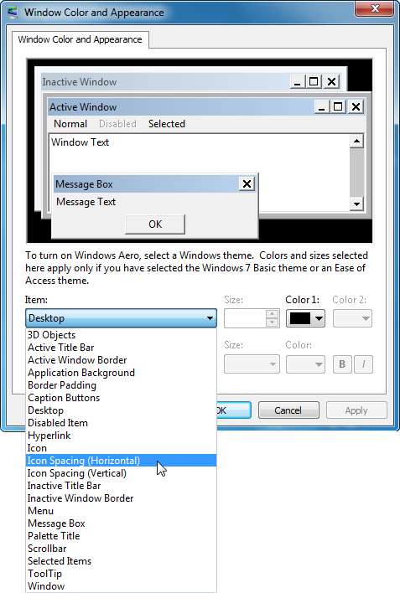Click Inactive Window preview close icon

pos(331,82)
